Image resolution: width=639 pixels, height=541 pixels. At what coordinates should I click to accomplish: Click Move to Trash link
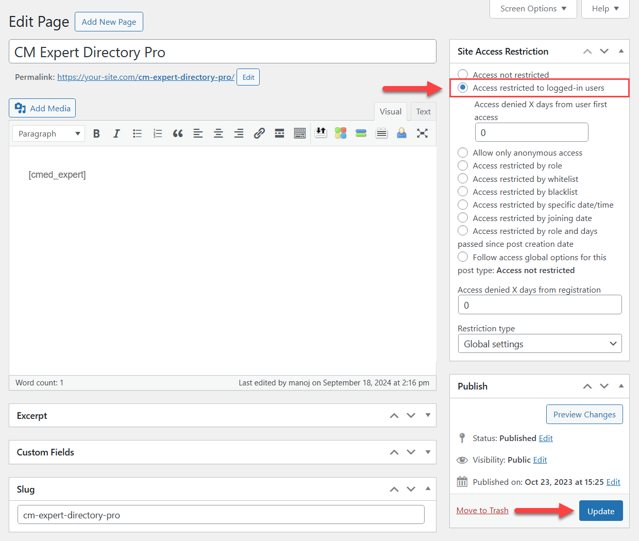(482, 511)
